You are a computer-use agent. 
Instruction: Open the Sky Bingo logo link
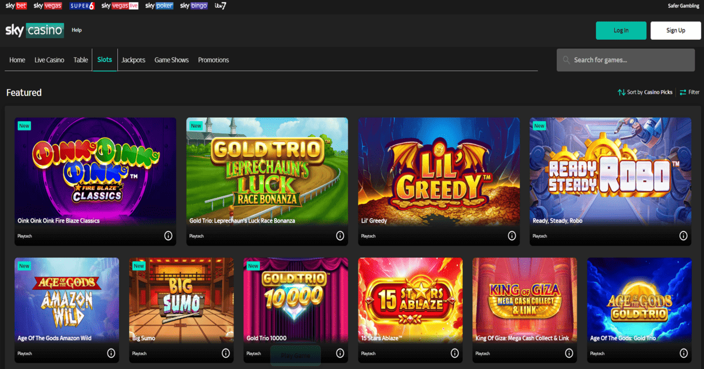194,6
